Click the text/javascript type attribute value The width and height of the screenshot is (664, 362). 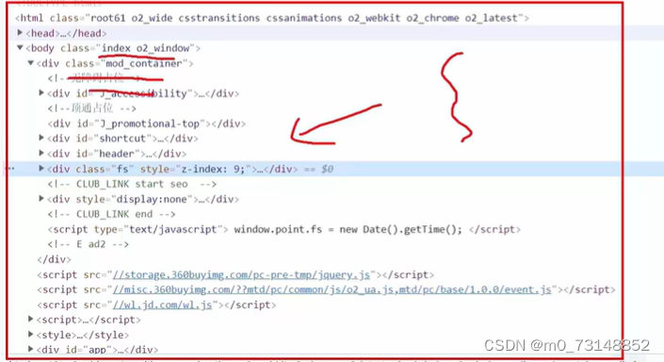tap(172, 229)
